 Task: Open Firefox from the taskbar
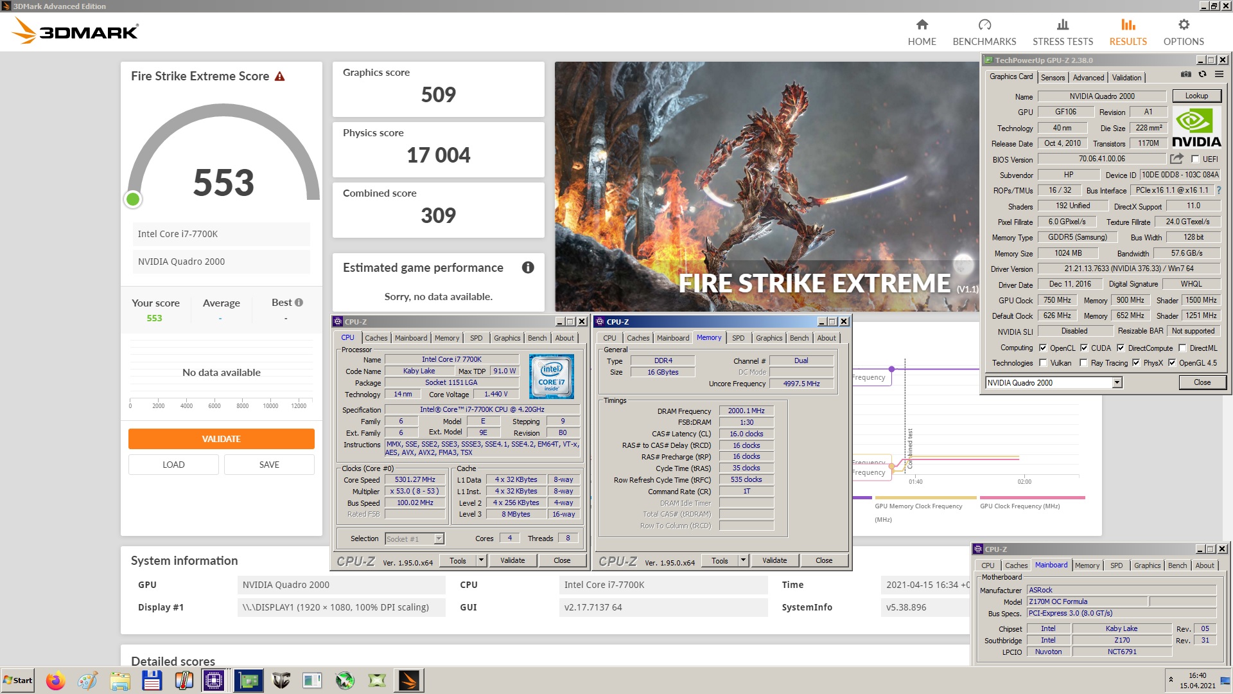tap(55, 680)
